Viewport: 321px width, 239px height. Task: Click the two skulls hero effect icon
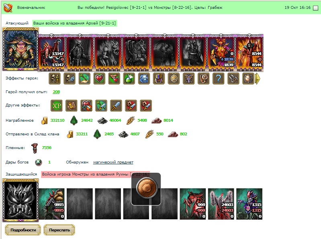click(55, 79)
